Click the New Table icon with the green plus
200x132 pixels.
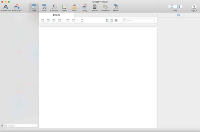click(x=54, y=20)
